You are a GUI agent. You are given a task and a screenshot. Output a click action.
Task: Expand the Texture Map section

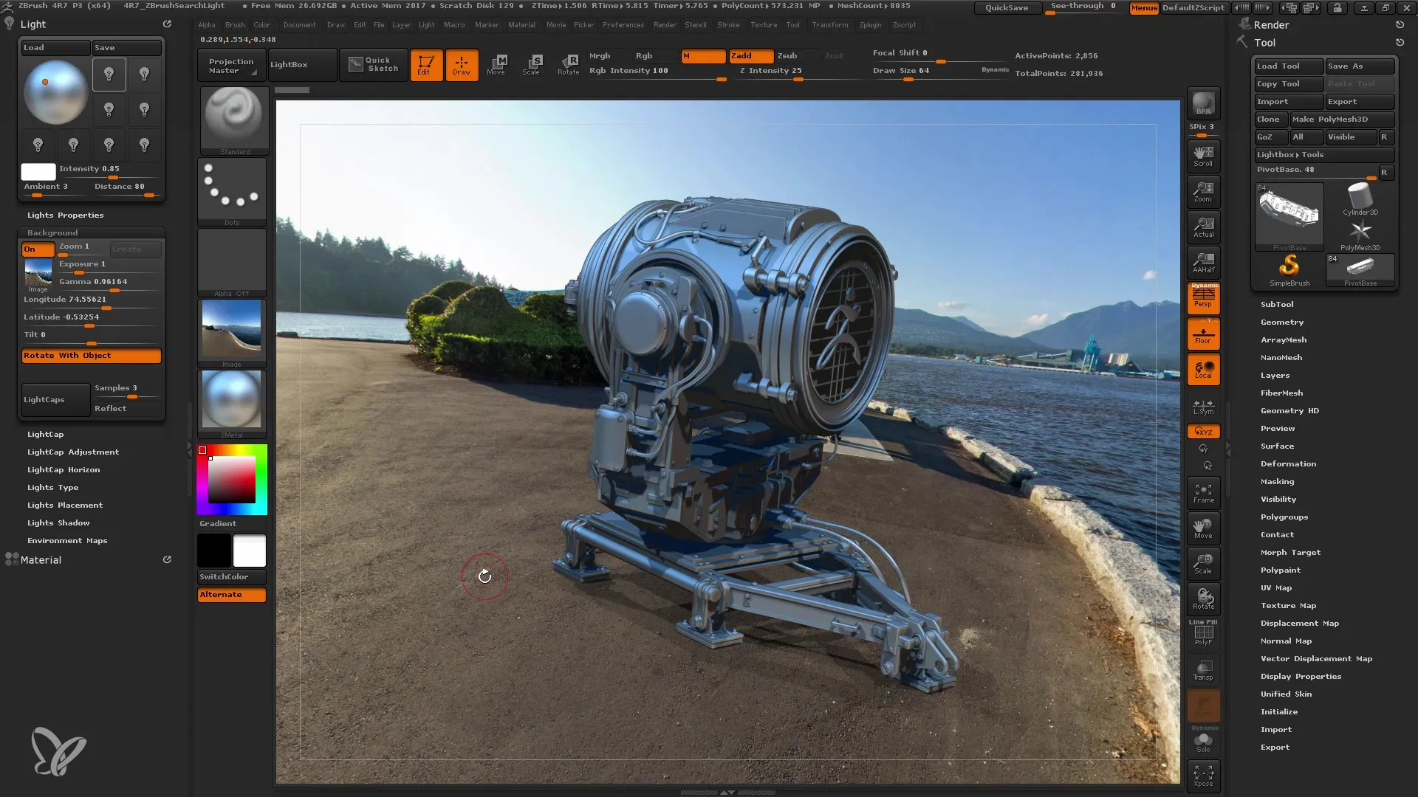[x=1289, y=604]
